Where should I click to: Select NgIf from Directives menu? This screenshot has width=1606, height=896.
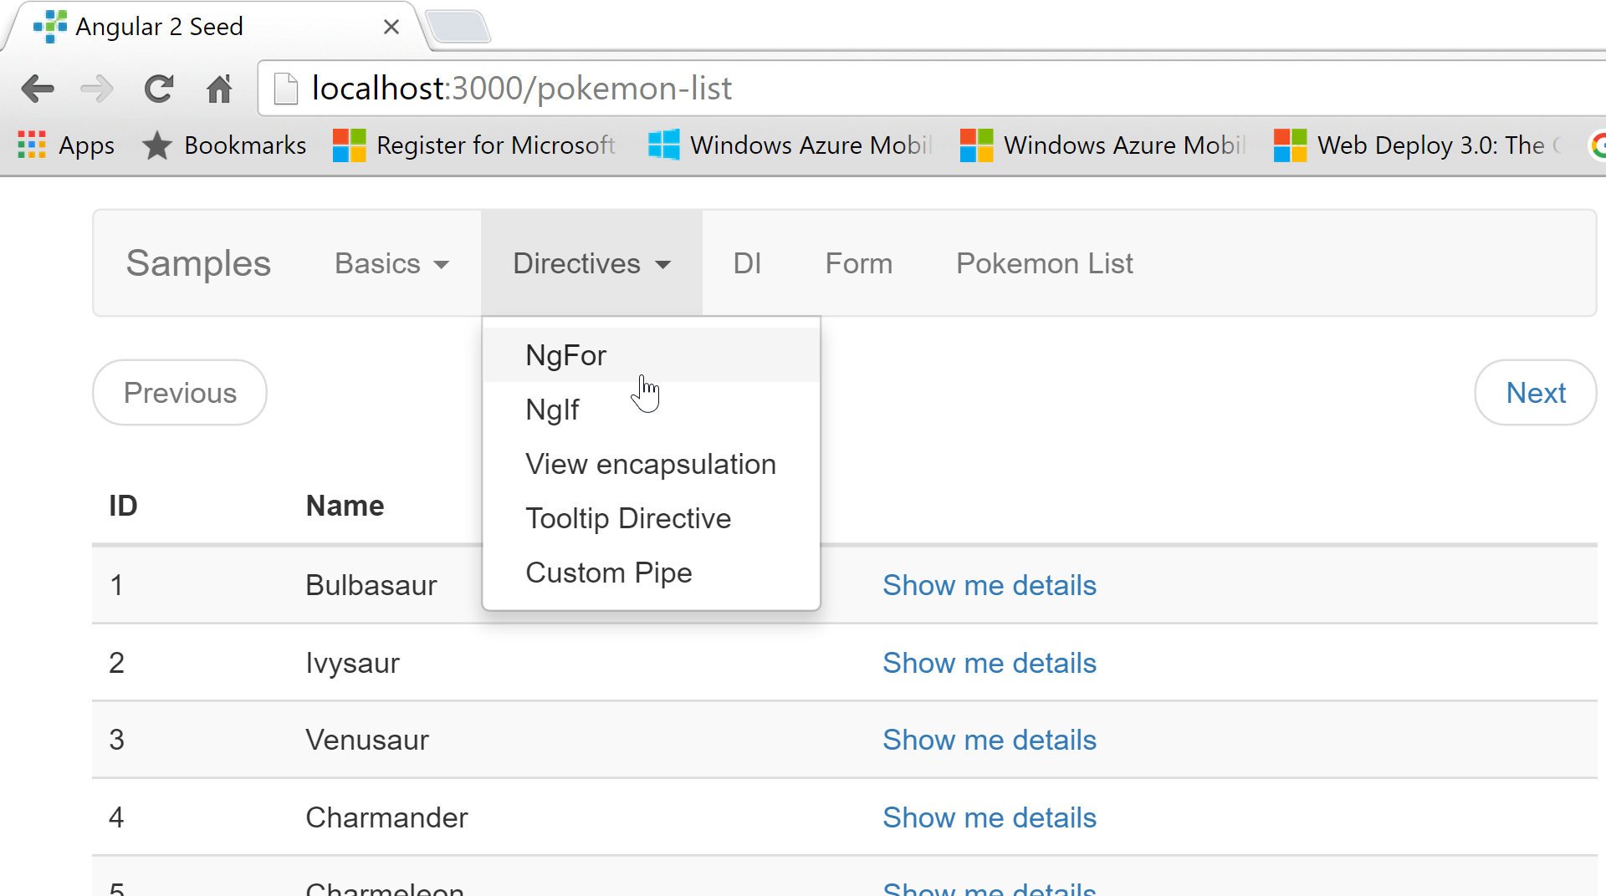652,410
